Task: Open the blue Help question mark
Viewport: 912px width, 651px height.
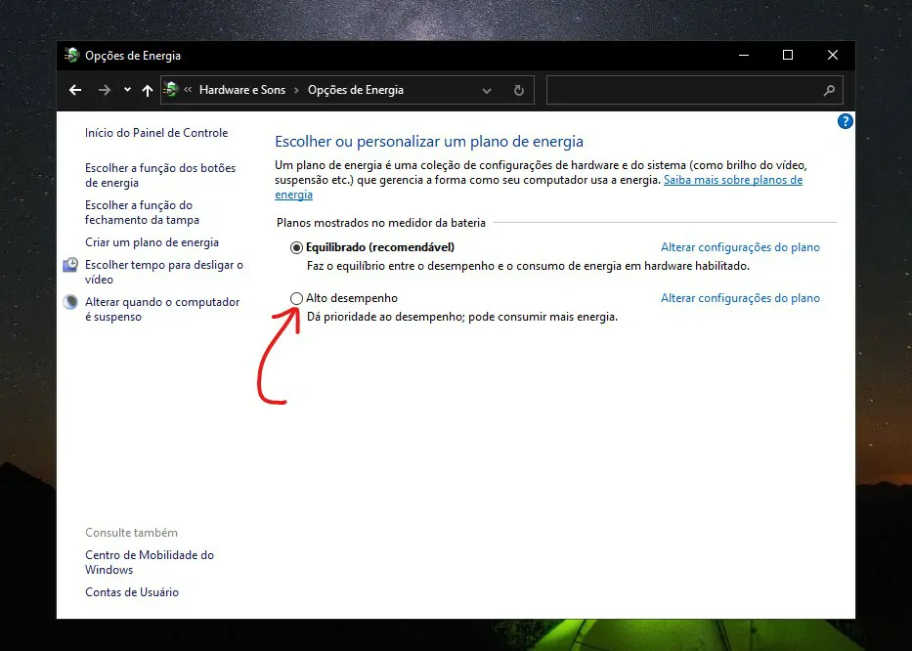Action: point(846,121)
